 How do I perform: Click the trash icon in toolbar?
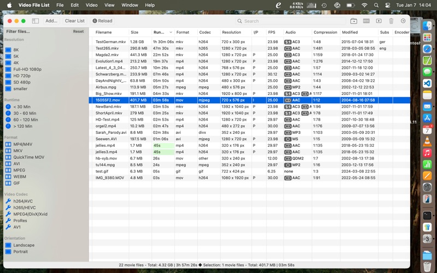coord(391,21)
